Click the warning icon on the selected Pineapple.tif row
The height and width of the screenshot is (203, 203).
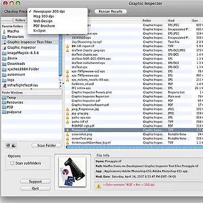point(68,130)
